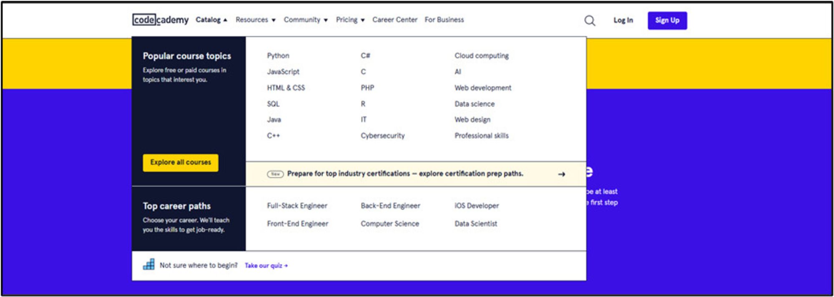Click the arrow on certification prep banner
The image size is (834, 297).
[561, 174]
